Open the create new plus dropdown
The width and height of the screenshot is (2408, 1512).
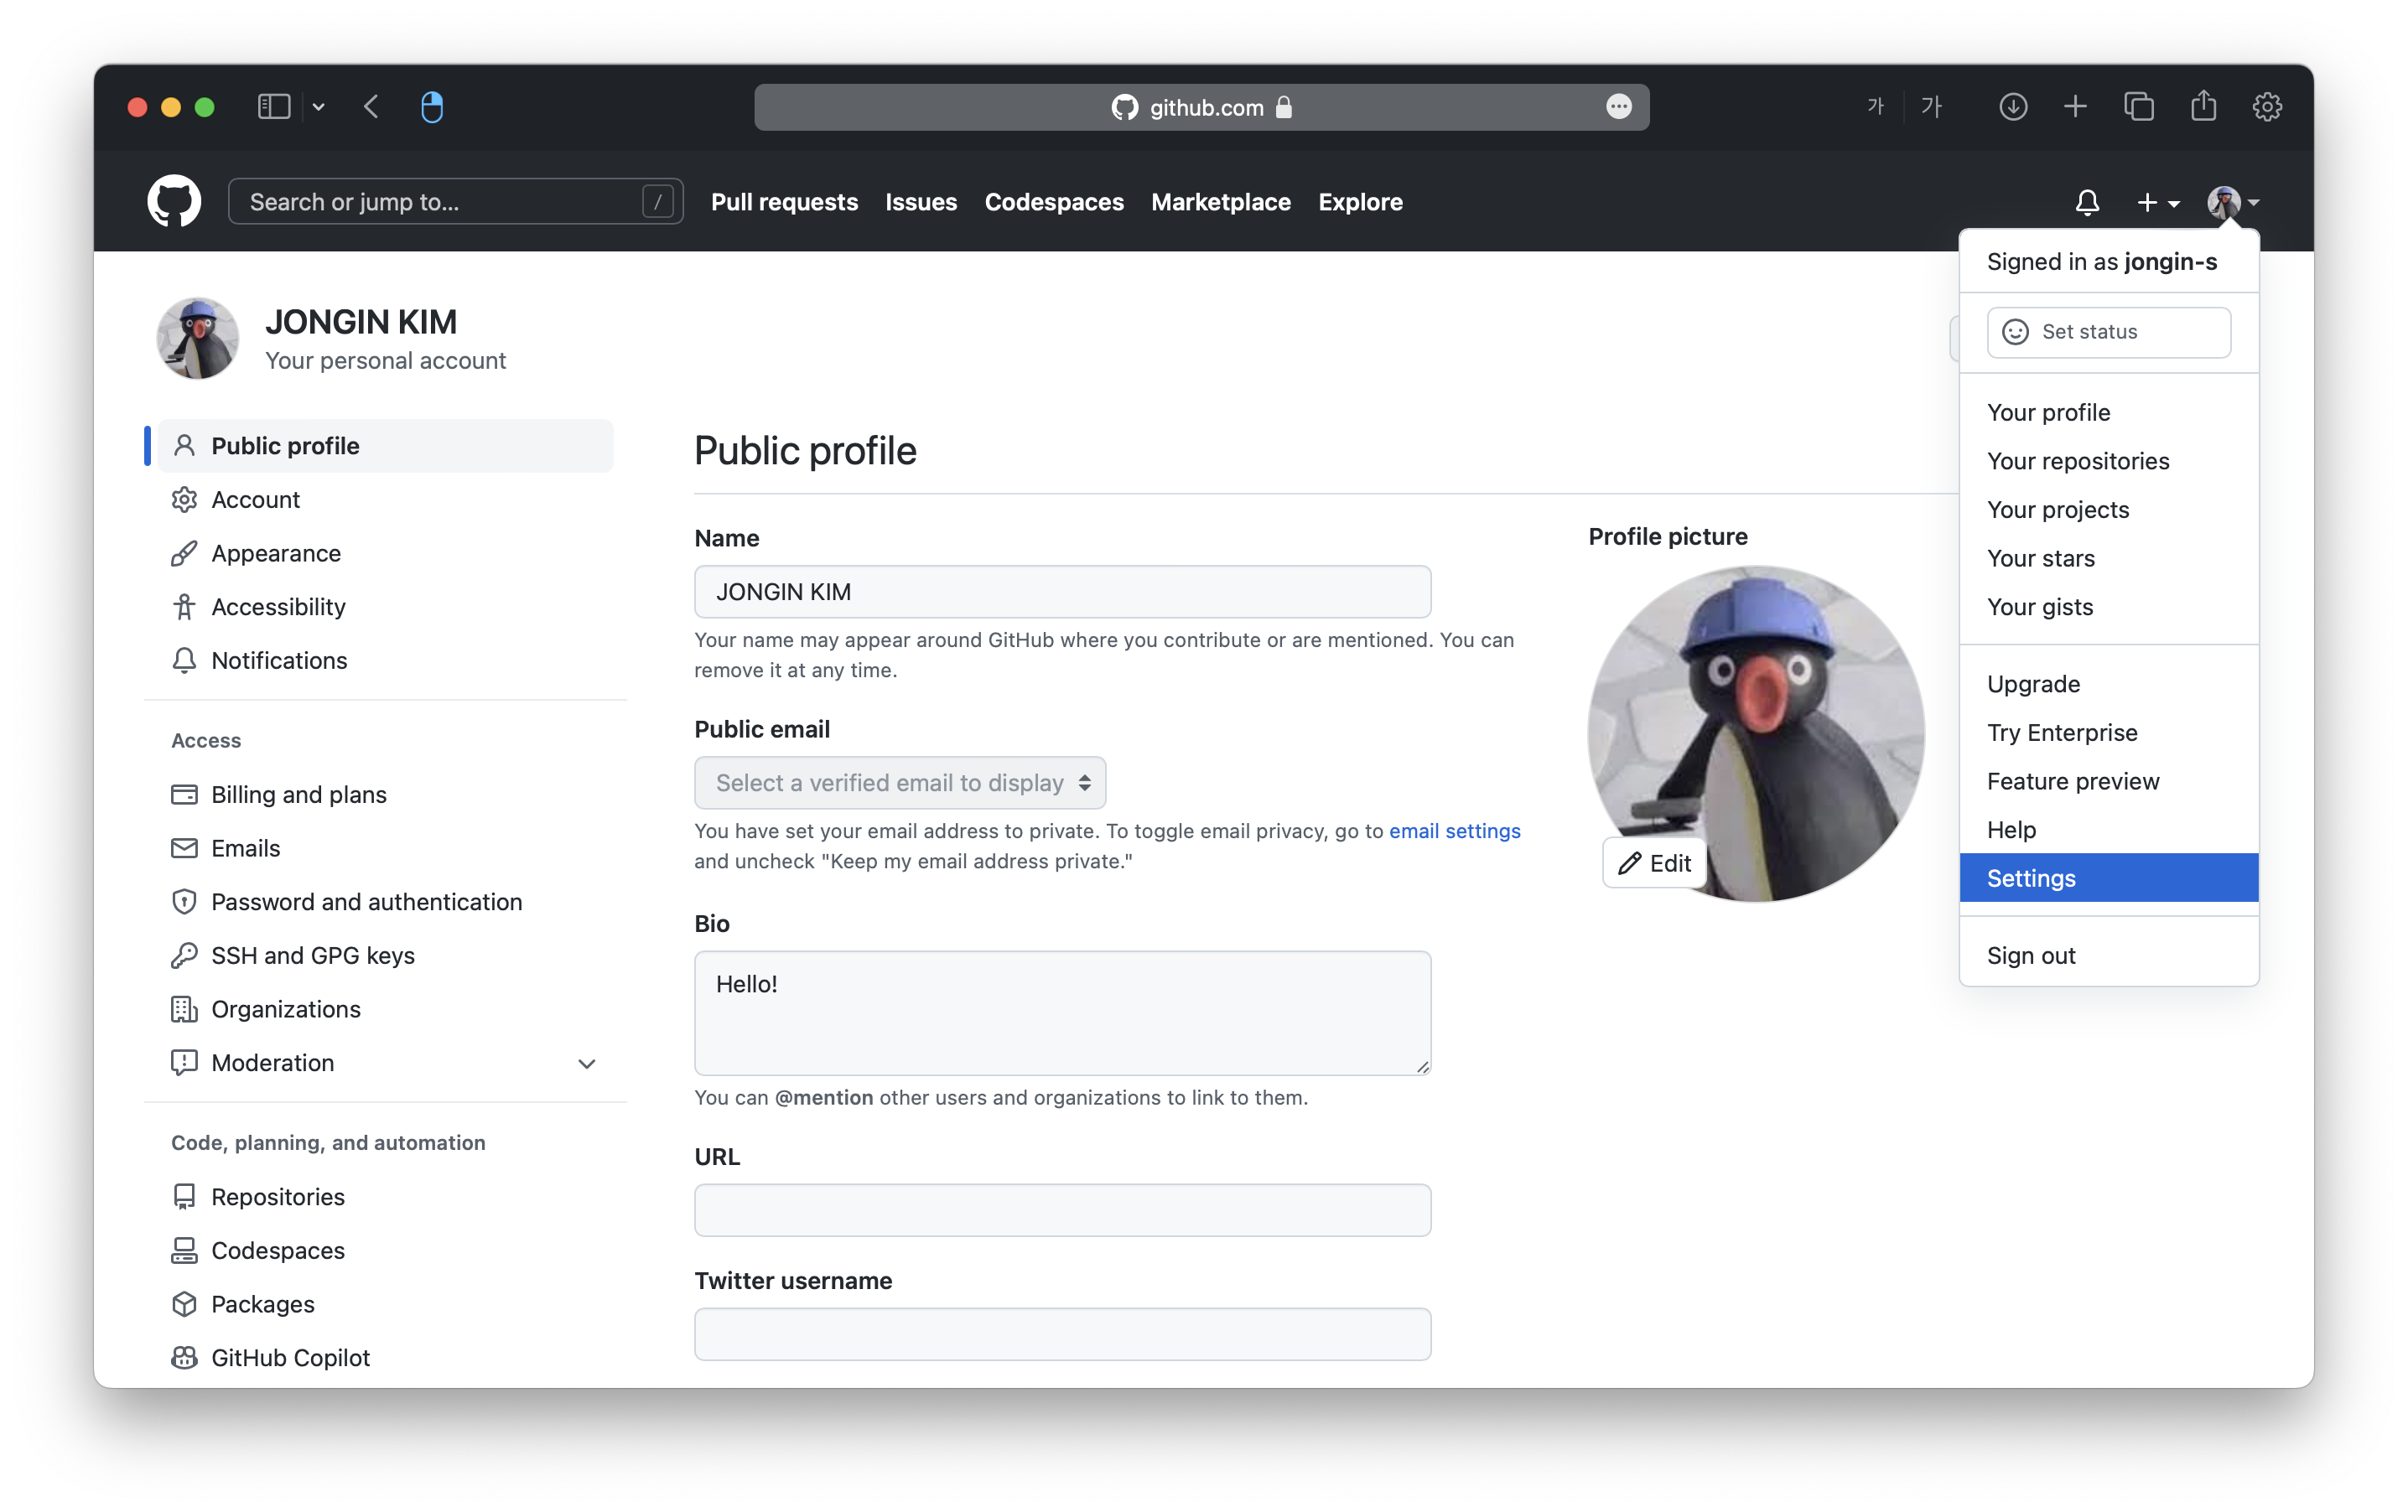[x=2157, y=203]
